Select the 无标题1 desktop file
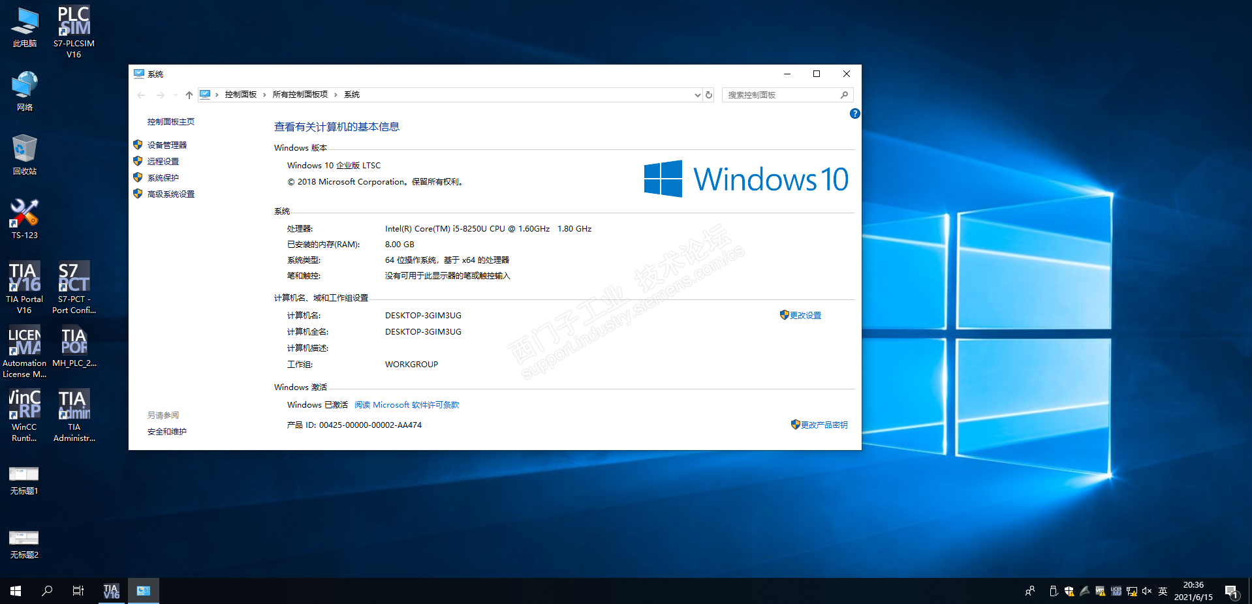The image size is (1252, 604). click(x=24, y=479)
